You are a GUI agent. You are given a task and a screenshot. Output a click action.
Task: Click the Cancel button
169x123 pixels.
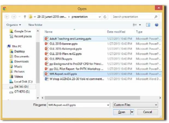(147, 112)
